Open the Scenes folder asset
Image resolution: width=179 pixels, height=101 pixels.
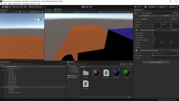click(86, 74)
